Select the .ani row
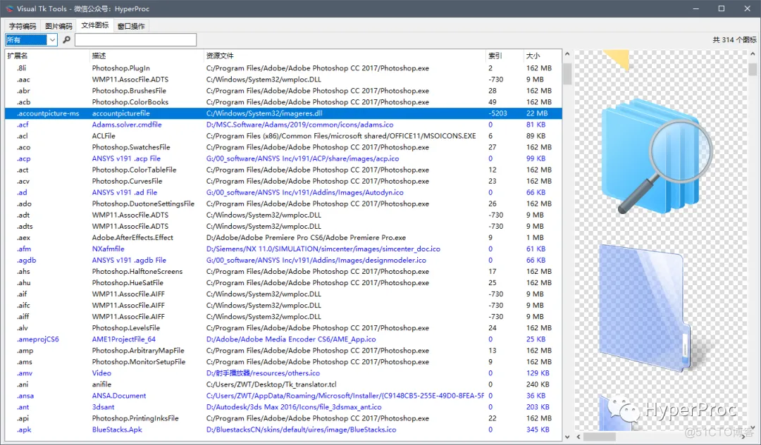This screenshot has width=761, height=445. [x=283, y=385]
